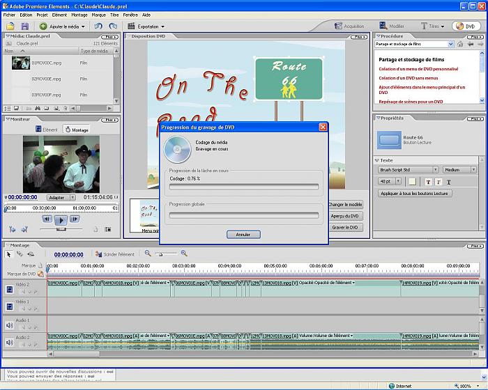Click the save project floppy icon
The image size is (488, 390).
tap(25, 26)
